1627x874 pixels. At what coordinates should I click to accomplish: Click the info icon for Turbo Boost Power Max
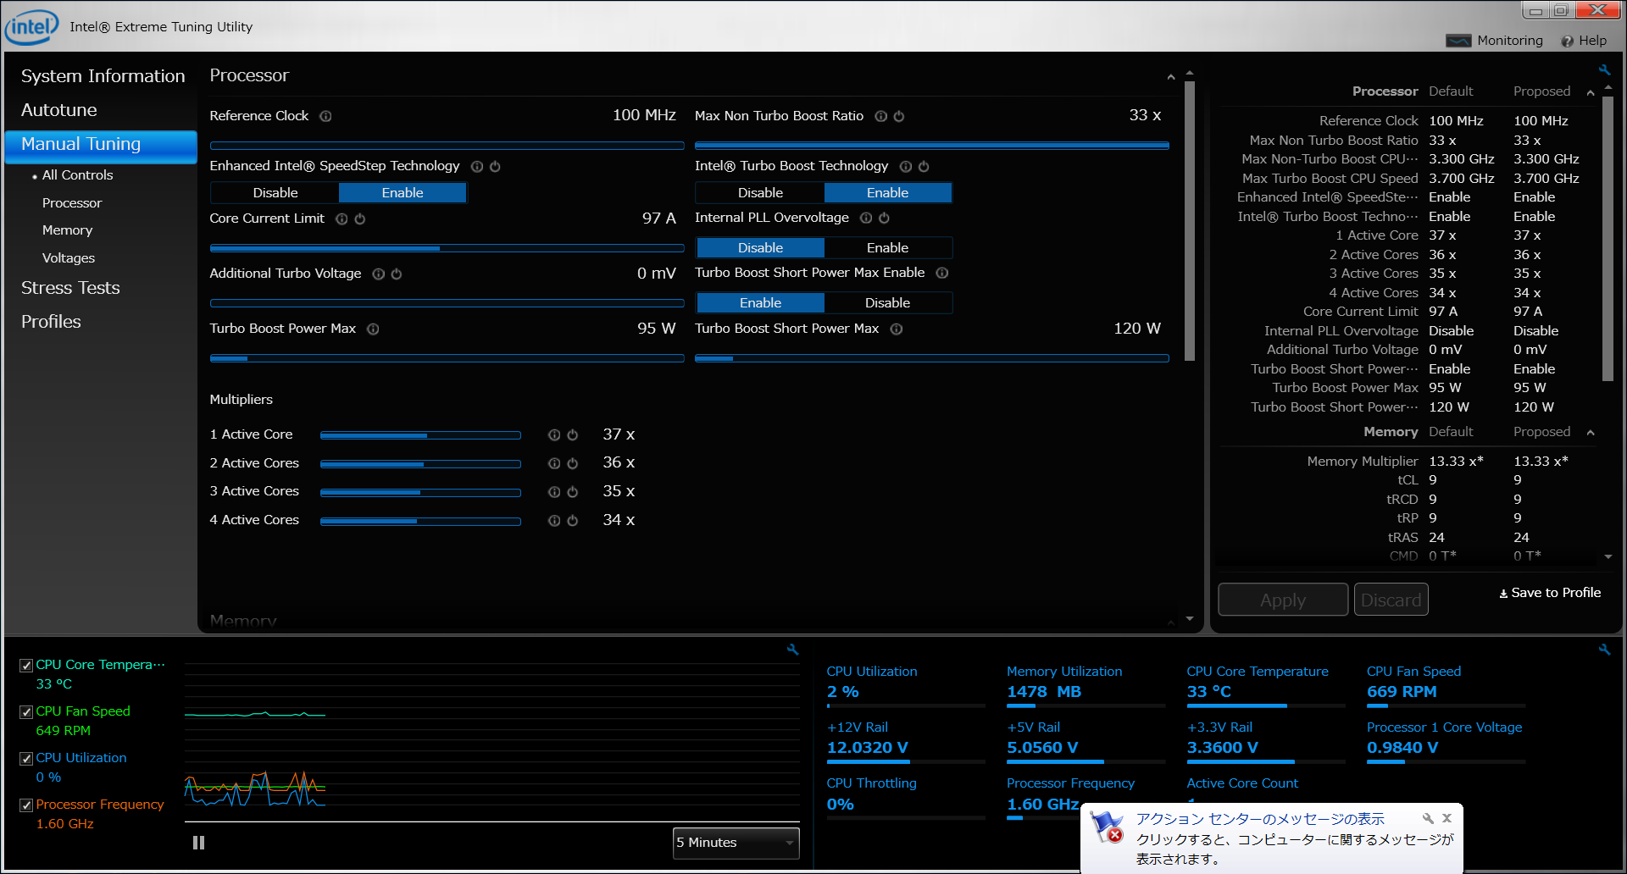pos(373,329)
